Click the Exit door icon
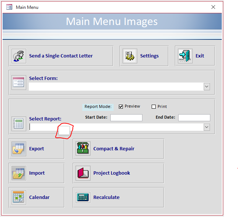This screenshot has height=217, width=238. (x=185, y=56)
